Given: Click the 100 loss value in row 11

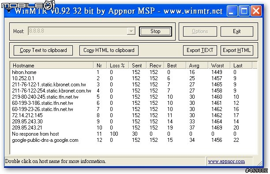Looking at the screenshot, I should (x=114, y=134).
